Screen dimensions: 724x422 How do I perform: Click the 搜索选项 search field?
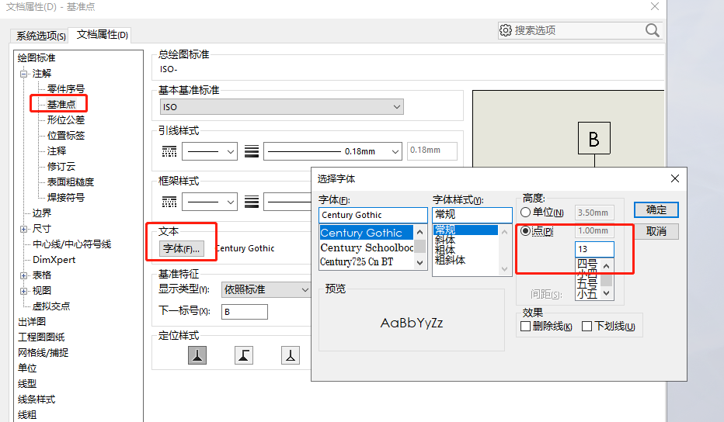pyautogui.click(x=579, y=30)
